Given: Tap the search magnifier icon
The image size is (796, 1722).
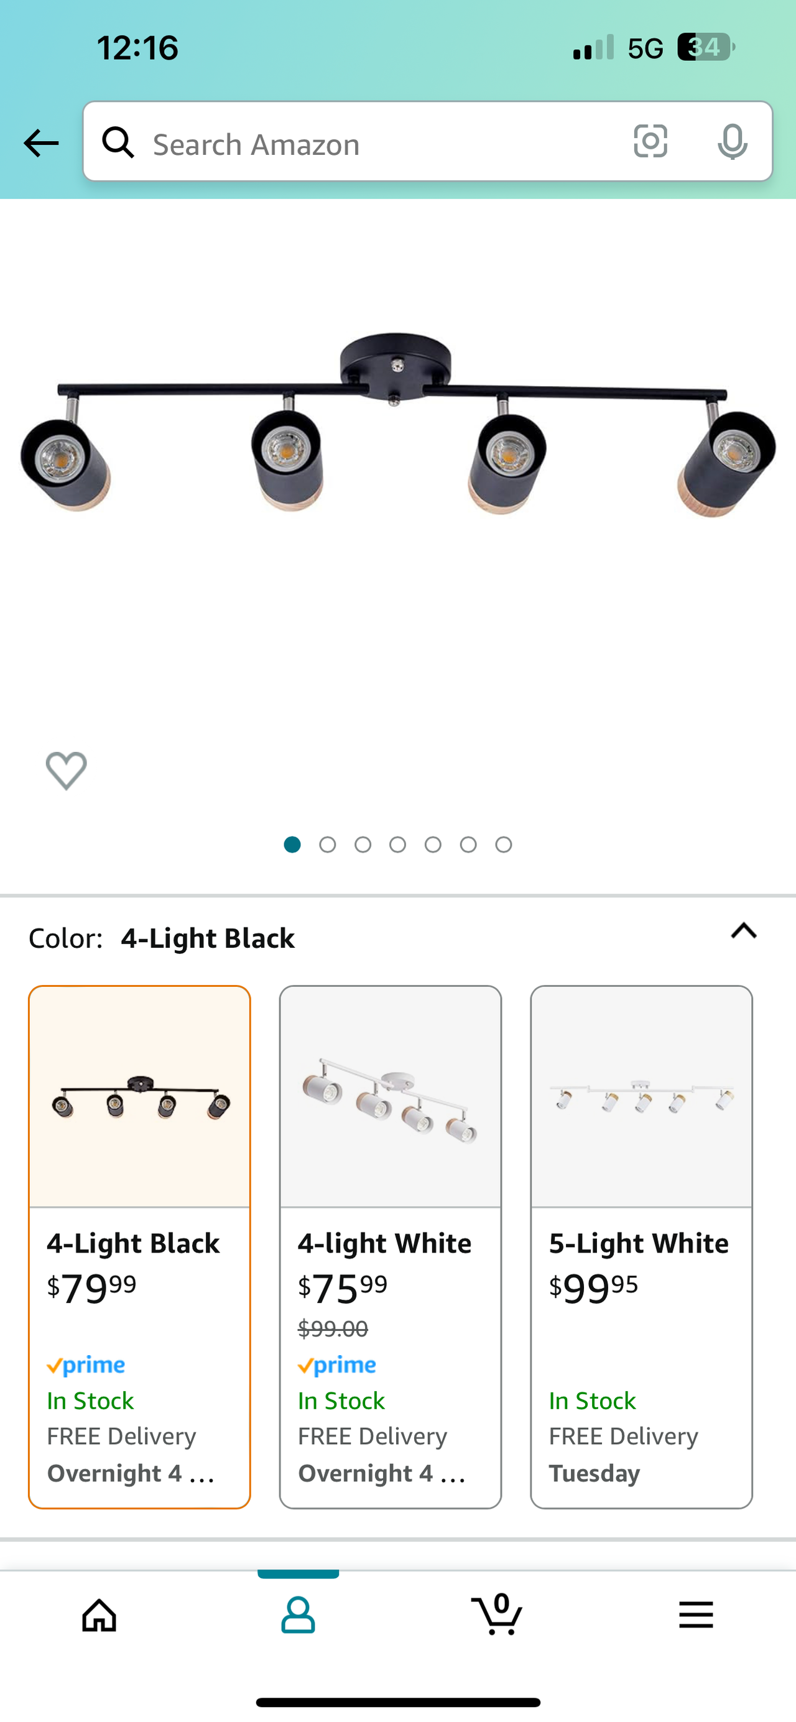Looking at the screenshot, I should (x=118, y=142).
